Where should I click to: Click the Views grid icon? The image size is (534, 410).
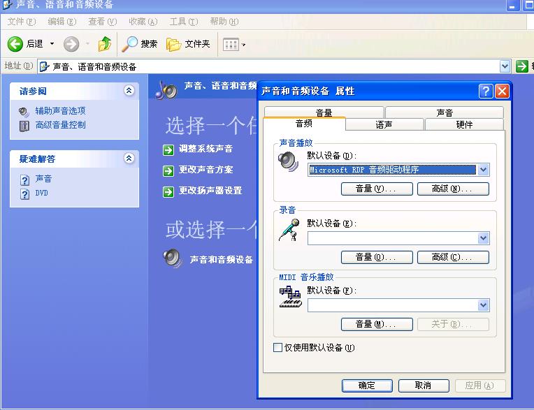[231, 45]
